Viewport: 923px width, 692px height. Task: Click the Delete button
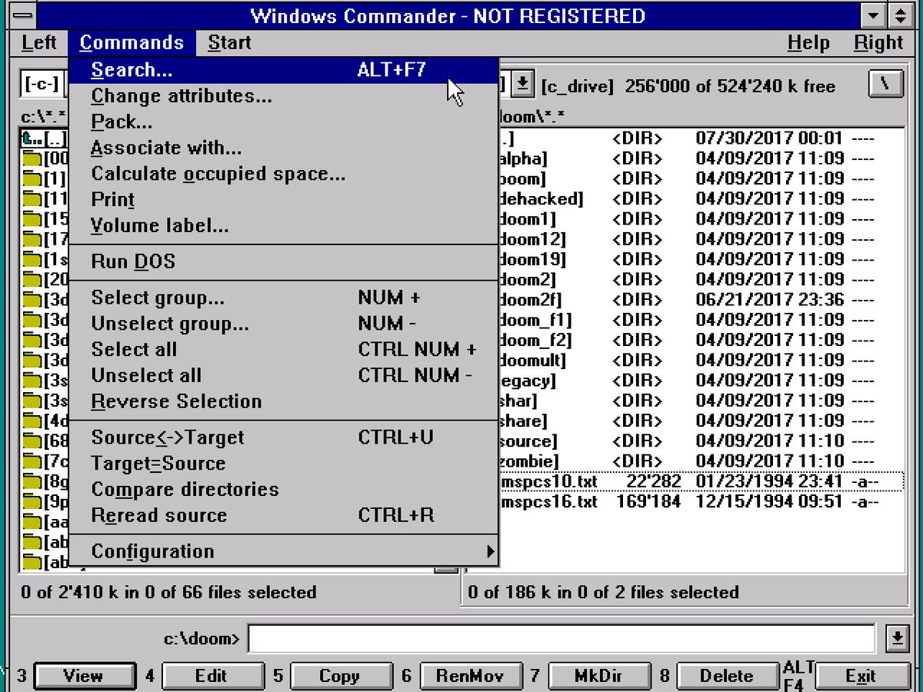click(726, 676)
